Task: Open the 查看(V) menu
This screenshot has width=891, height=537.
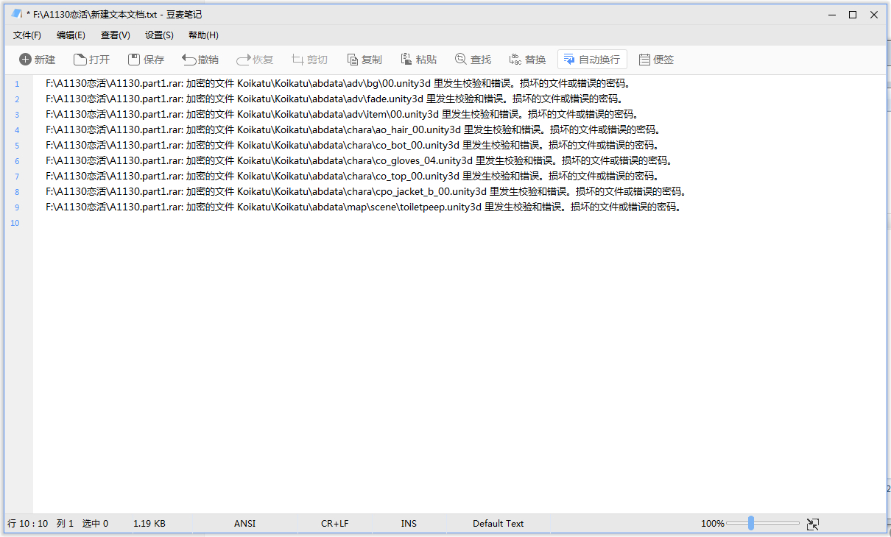Action: [x=116, y=35]
